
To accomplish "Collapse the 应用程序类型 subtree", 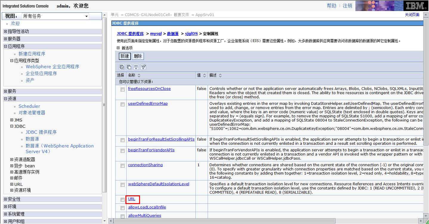I will pyautogui.click(x=12, y=60).
